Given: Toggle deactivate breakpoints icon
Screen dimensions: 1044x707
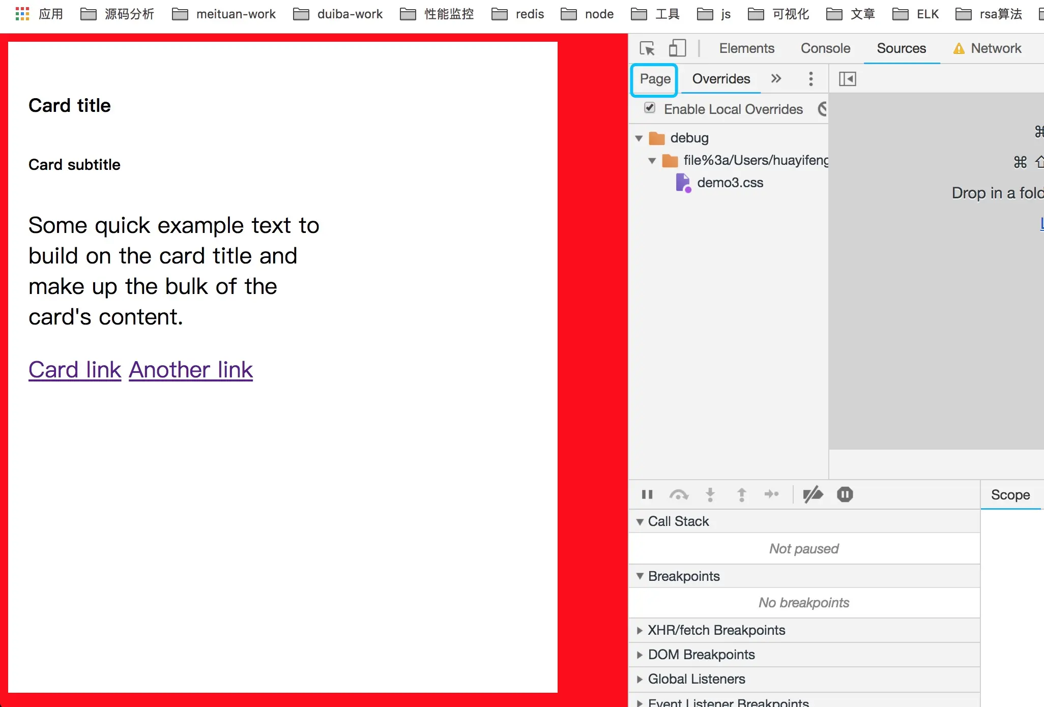Looking at the screenshot, I should click(813, 494).
